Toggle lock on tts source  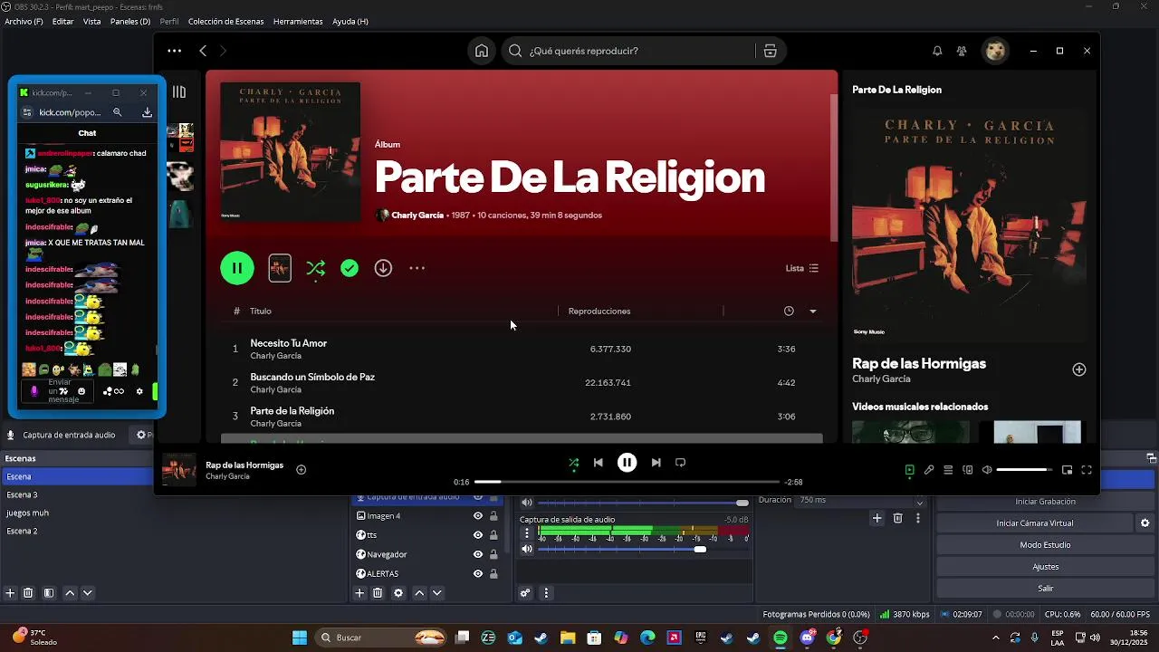point(493,535)
